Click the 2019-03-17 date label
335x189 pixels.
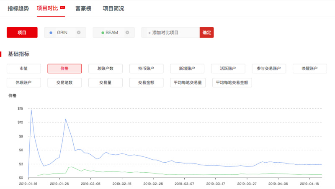coord(216,184)
